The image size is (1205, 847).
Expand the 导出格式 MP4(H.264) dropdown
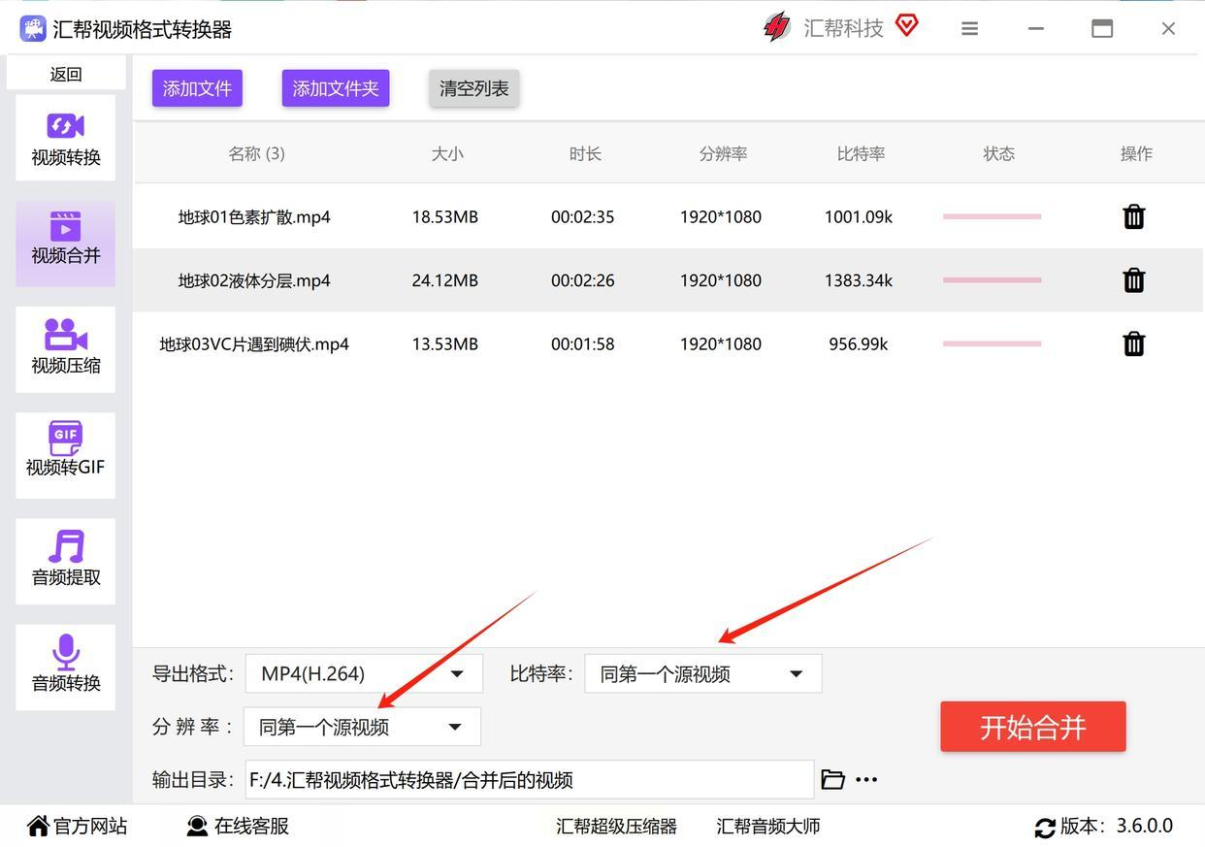(x=364, y=673)
